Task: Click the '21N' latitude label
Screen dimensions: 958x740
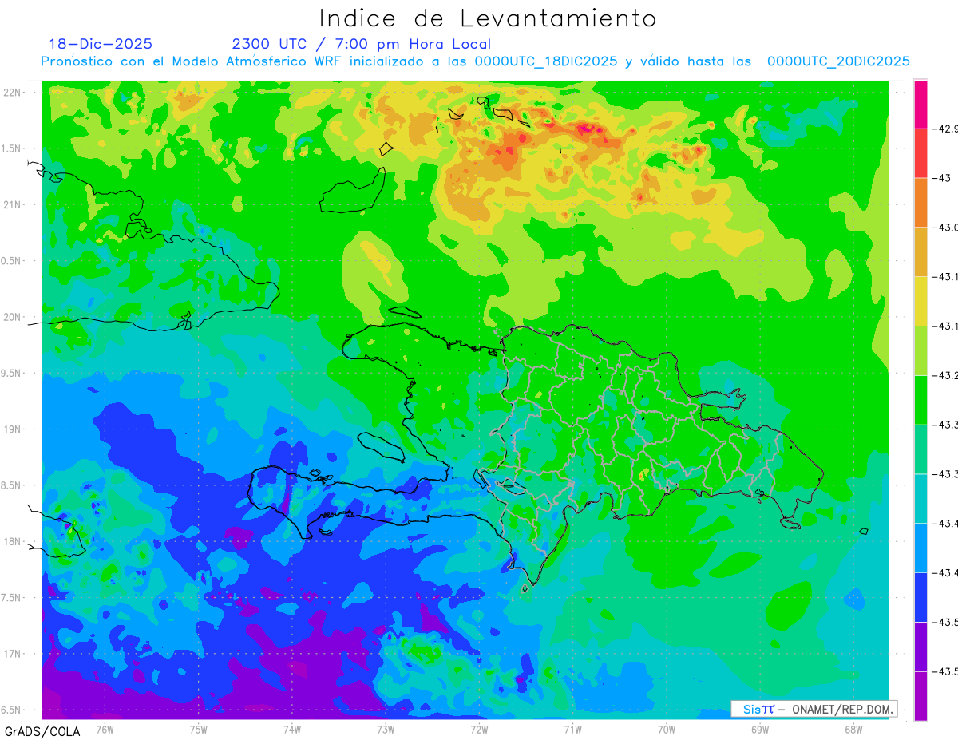Action: point(14,204)
